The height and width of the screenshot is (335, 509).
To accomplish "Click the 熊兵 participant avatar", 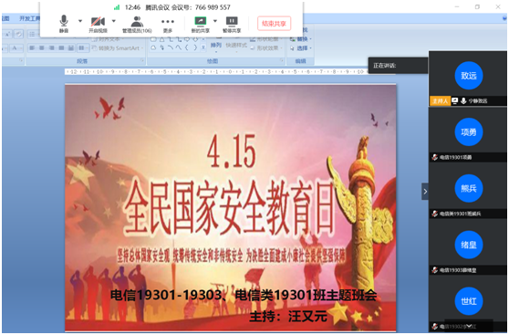I will (x=469, y=188).
